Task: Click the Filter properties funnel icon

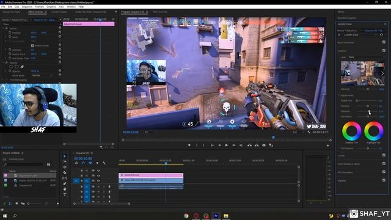Action: [101, 147]
